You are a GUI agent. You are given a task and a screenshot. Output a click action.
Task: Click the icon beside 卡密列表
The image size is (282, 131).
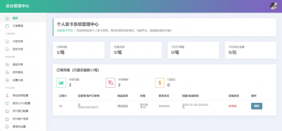(x=7, y=41)
